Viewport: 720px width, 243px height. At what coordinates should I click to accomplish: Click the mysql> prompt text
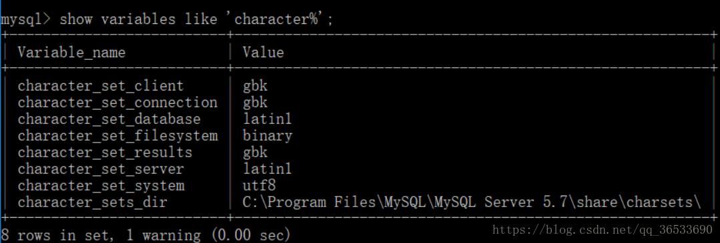click(26, 20)
